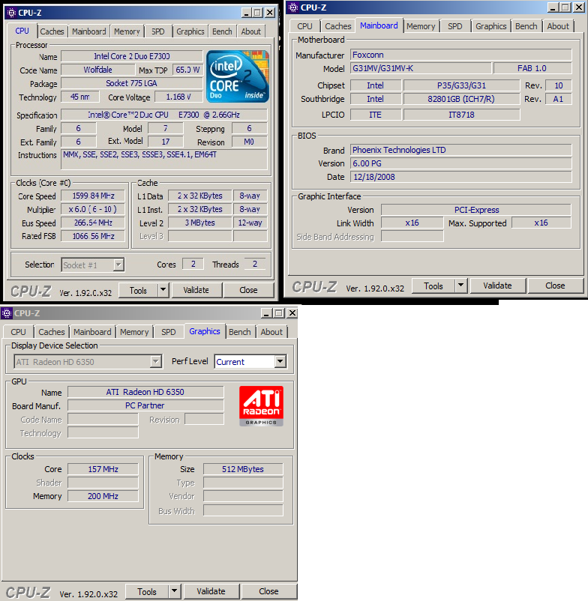
Task: Open About tab in CPU window
Action: tap(250, 31)
